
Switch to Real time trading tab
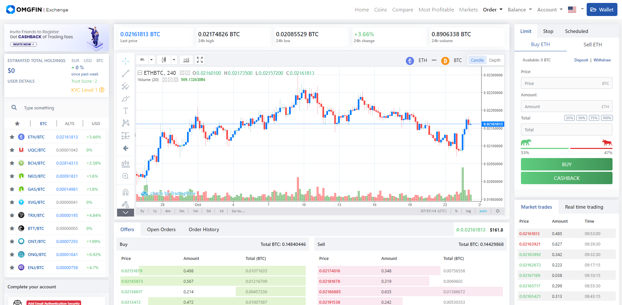(584, 207)
